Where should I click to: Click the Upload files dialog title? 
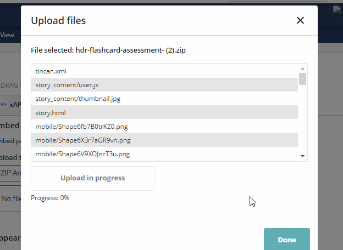pyautogui.click(x=58, y=20)
